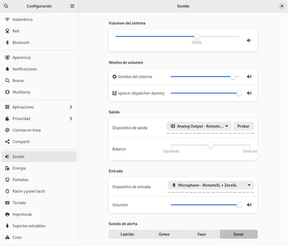Open the Dispositivo de salida dropdown
288x246 pixels.
tap(199, 126)
